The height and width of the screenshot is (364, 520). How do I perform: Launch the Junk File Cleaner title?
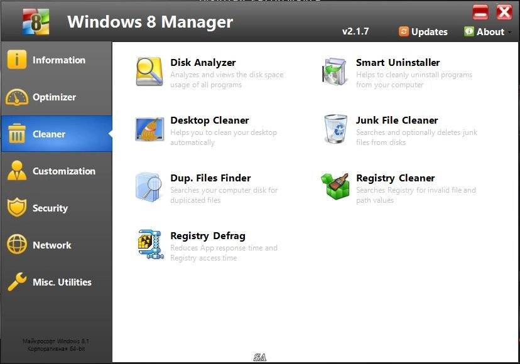[x=397, y=120]
